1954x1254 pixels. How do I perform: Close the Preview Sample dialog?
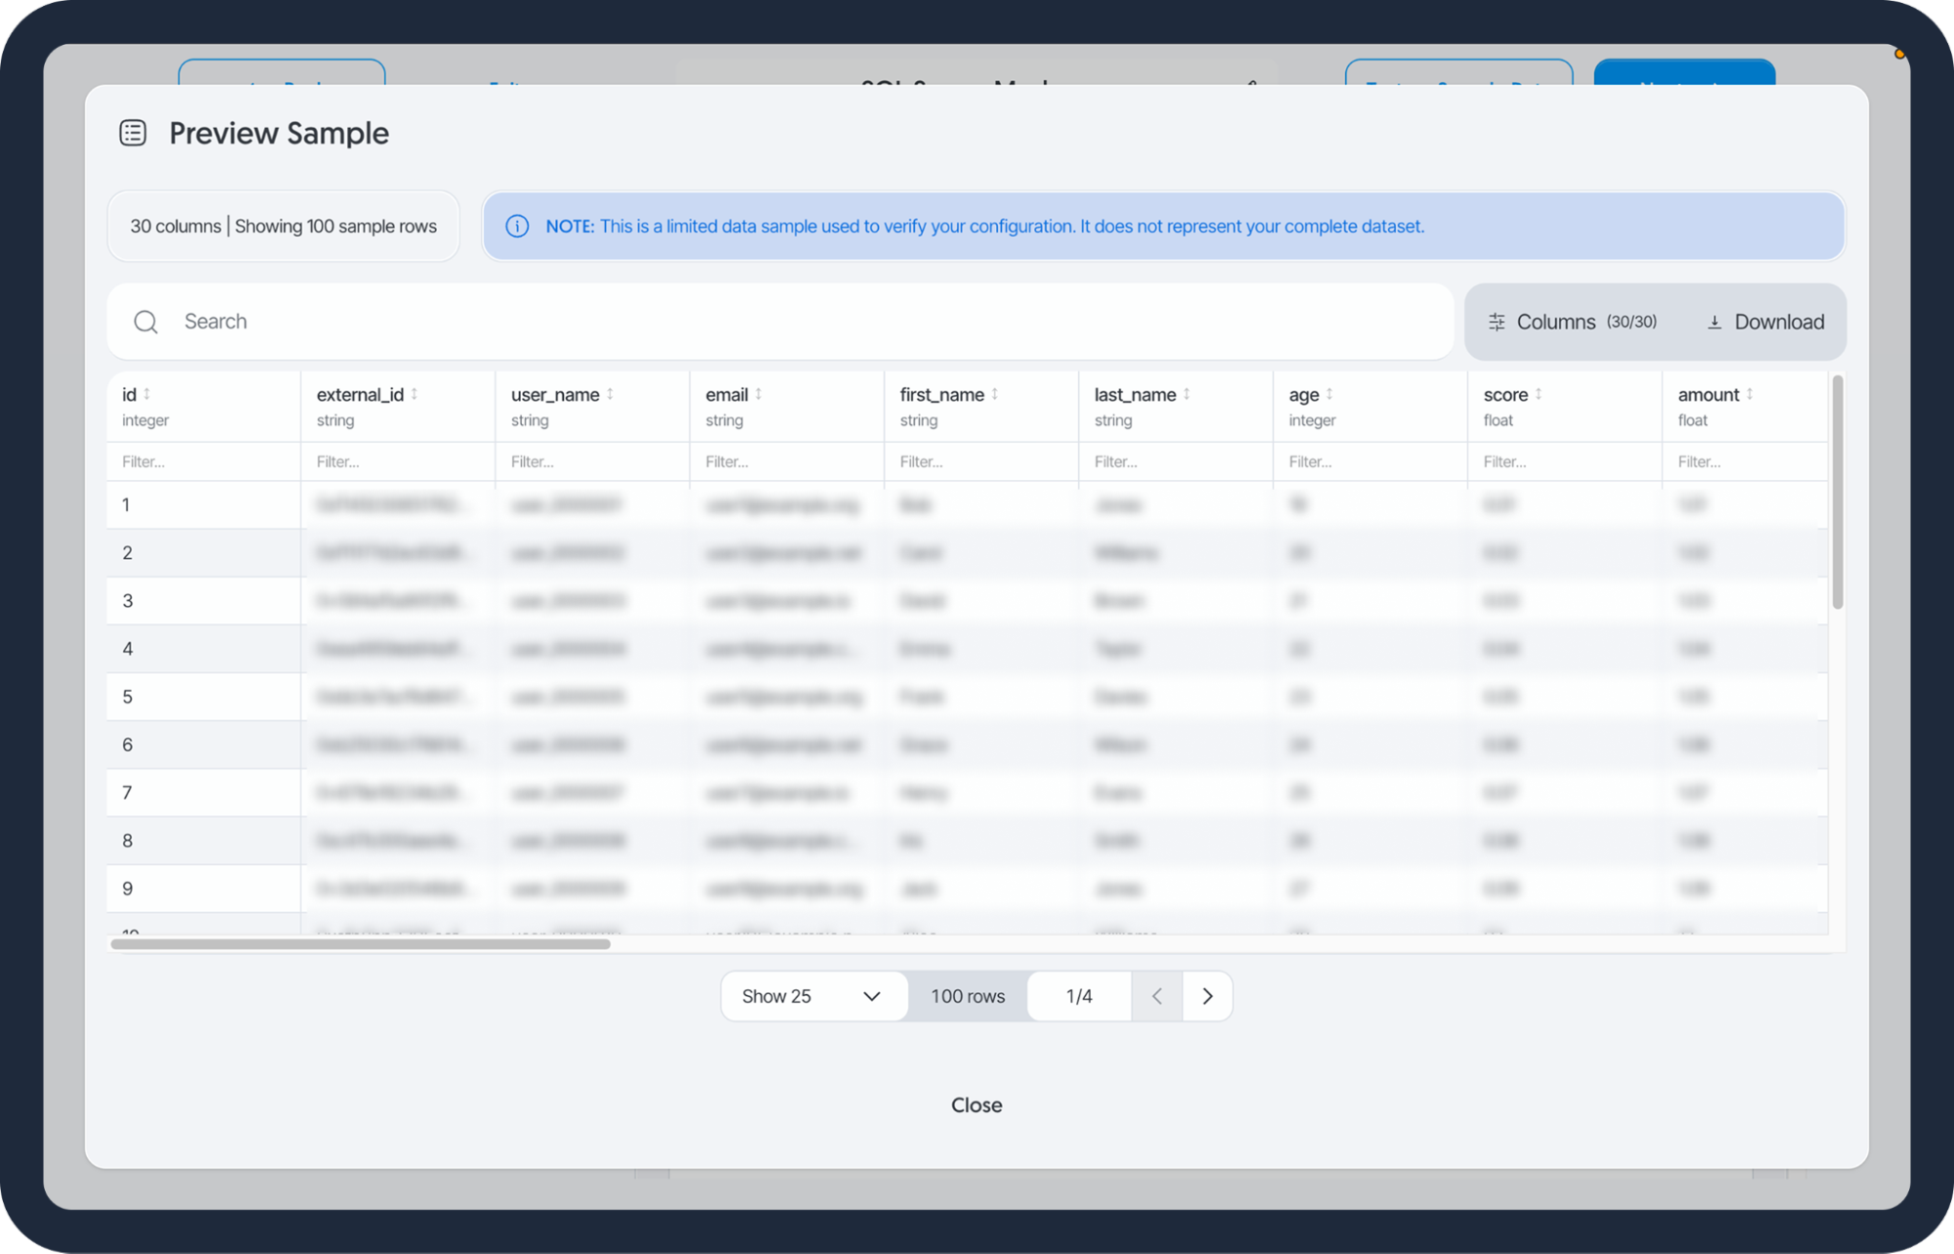[x=977, y=1104]
